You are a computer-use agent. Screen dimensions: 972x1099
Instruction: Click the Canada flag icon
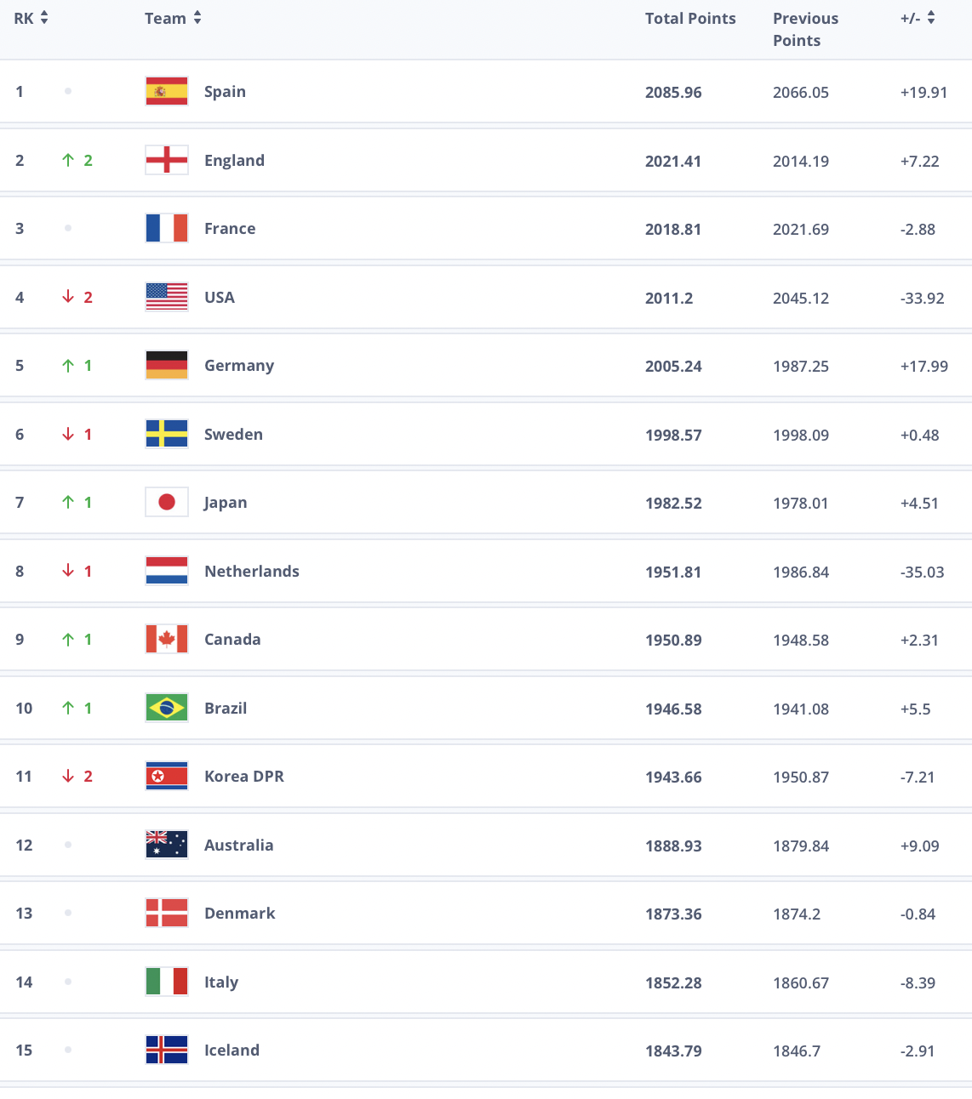[x=167, y=639]
